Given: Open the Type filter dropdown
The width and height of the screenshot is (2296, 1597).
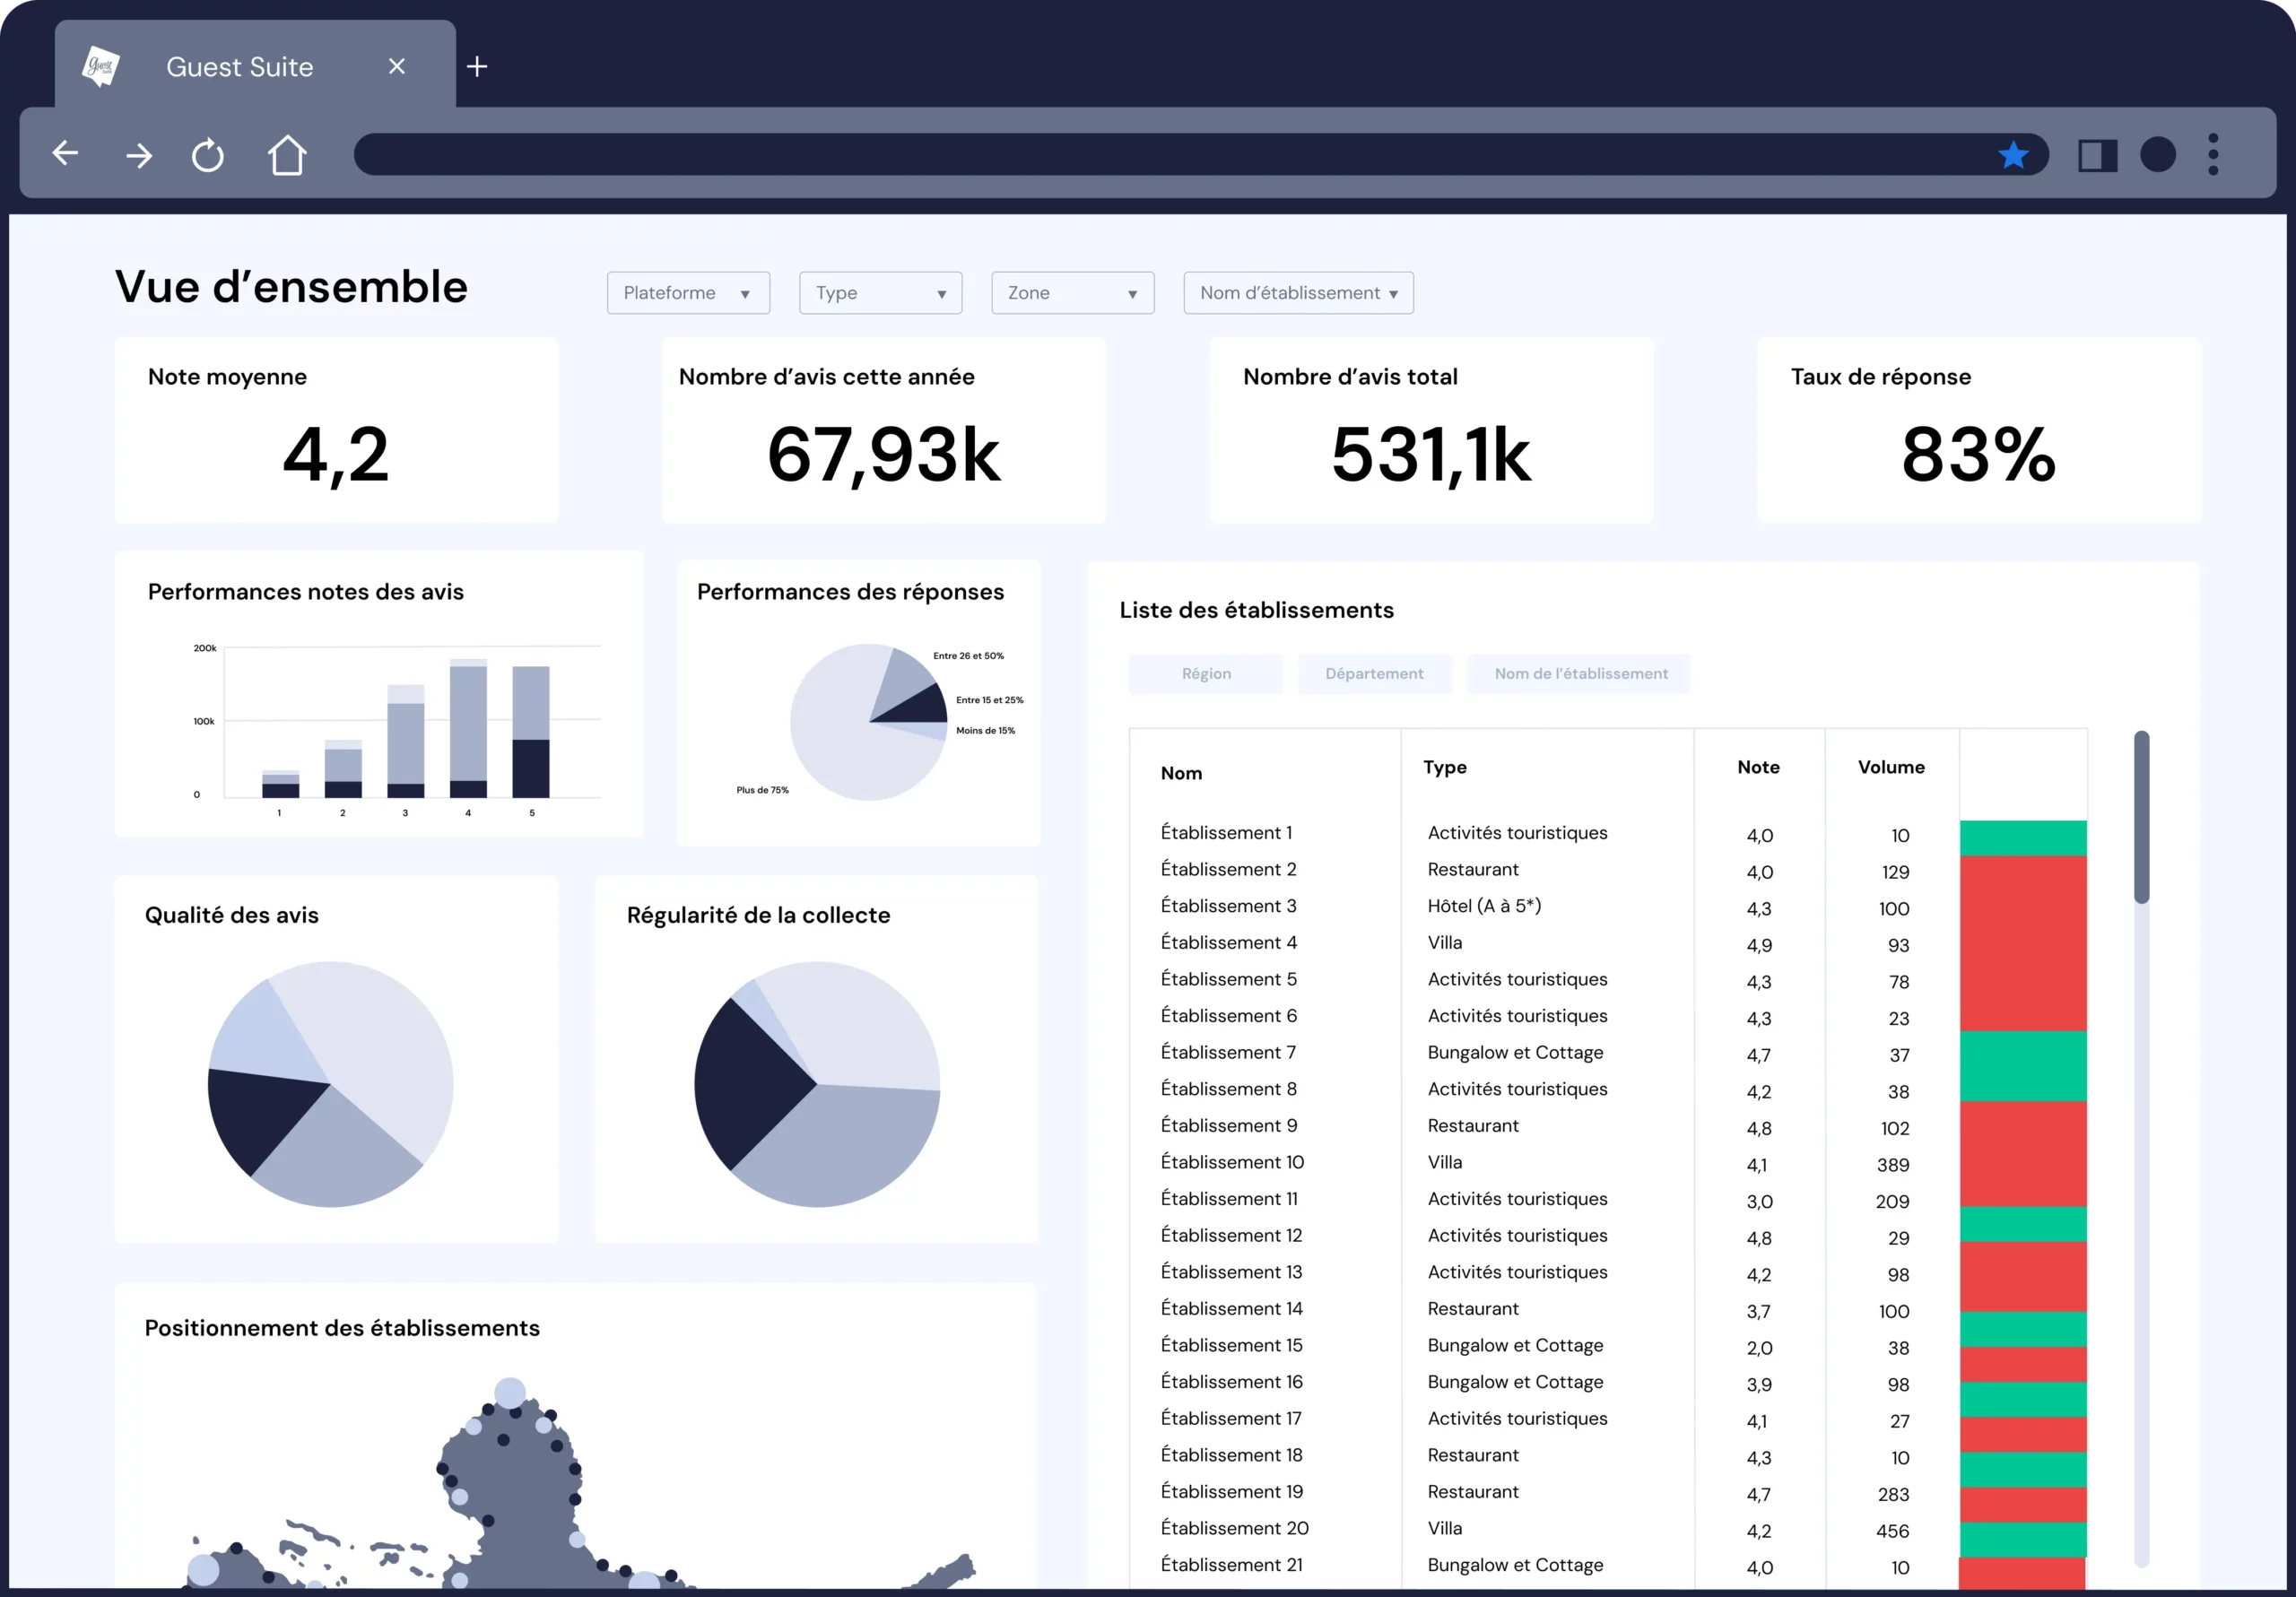Looking at the screenshot, I should pos(880,293).
